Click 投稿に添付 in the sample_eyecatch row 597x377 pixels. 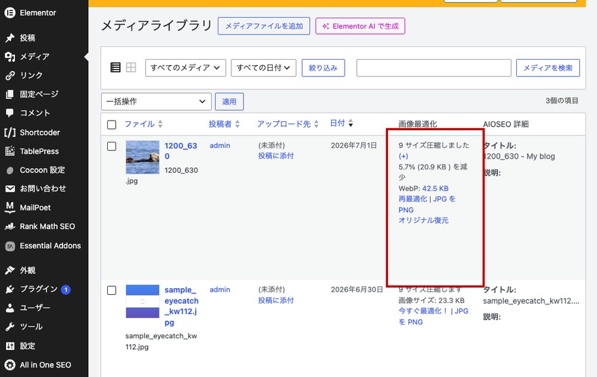click(x=276, y=300)
